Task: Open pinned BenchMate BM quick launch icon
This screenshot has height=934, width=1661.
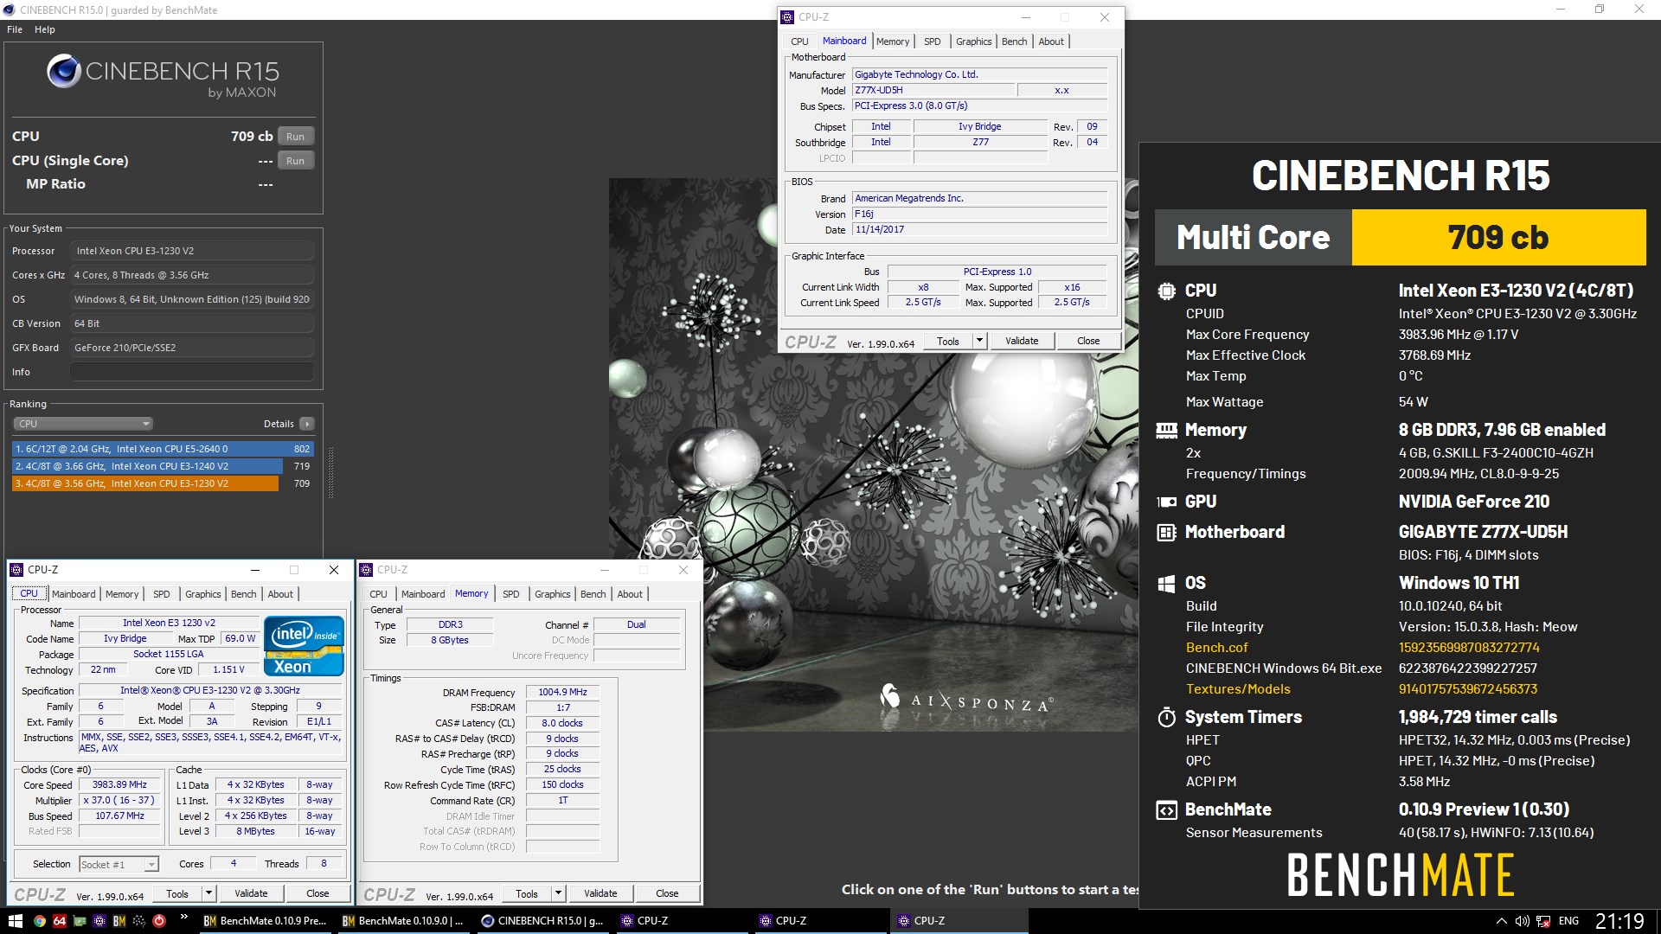Action: 119,921
